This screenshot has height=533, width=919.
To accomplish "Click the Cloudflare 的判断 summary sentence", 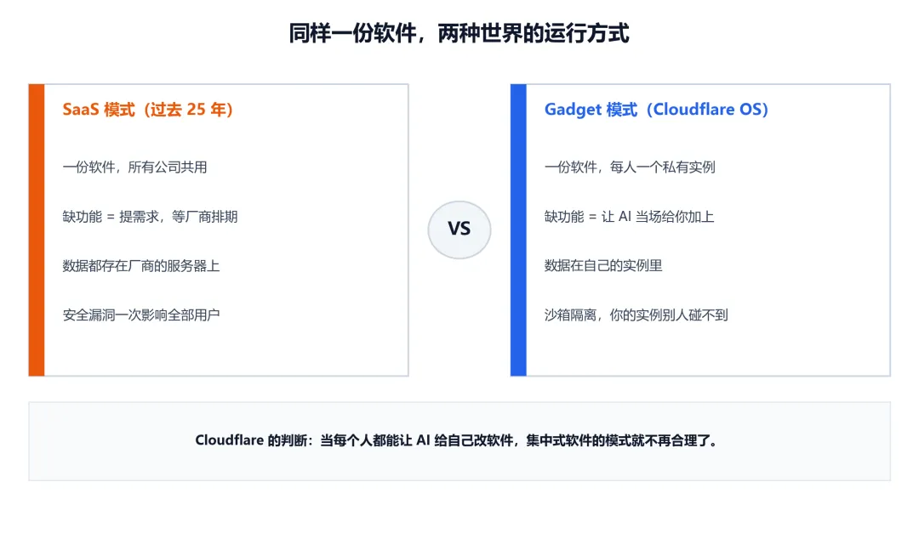I will click(457, 440).
